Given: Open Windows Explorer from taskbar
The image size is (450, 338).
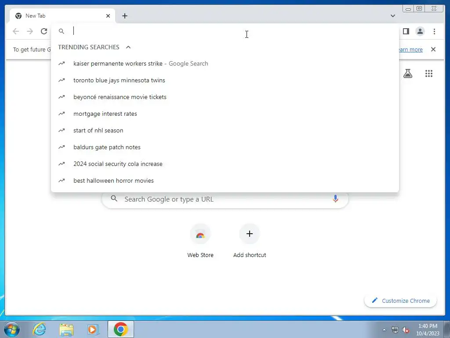Looking at the screenshot, I should 66,329.
